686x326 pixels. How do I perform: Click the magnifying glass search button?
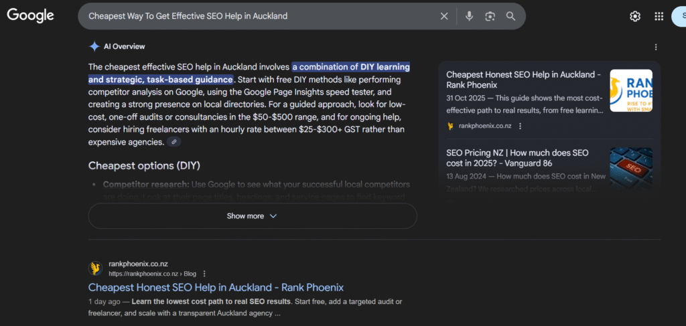[x=510, y=16]
